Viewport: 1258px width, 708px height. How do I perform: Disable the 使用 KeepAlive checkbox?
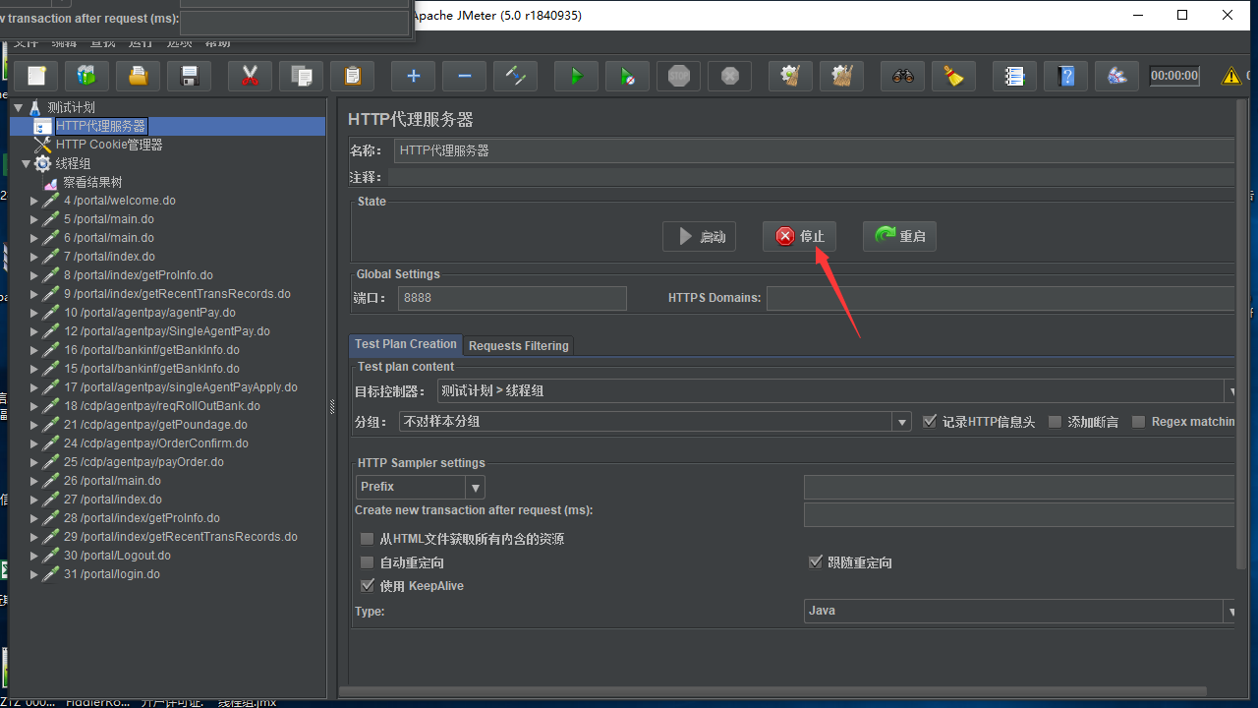click(367, 585)
